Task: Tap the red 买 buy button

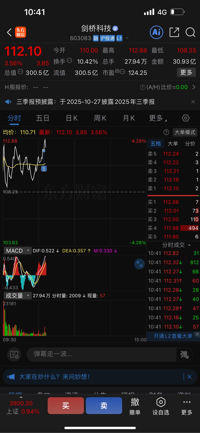Action: [x=66, y=406]
